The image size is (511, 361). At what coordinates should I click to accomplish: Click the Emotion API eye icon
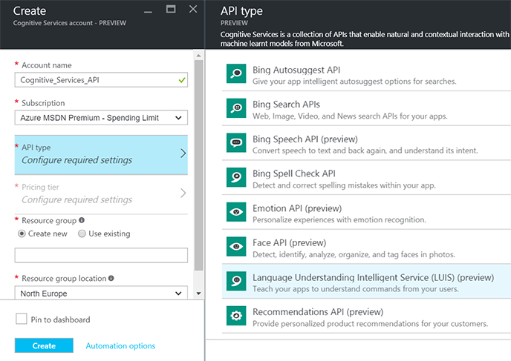pyautogui.click(x=236, y=212)
